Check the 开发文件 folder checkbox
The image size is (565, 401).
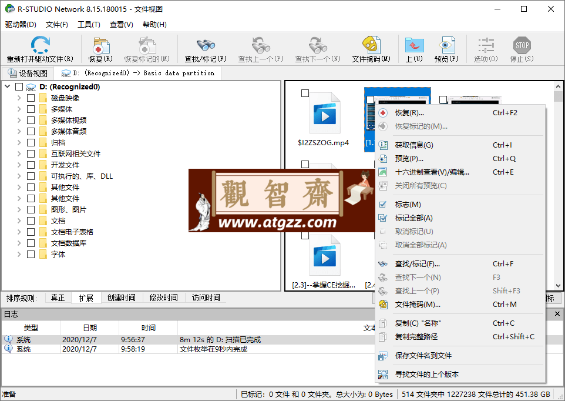31,165
